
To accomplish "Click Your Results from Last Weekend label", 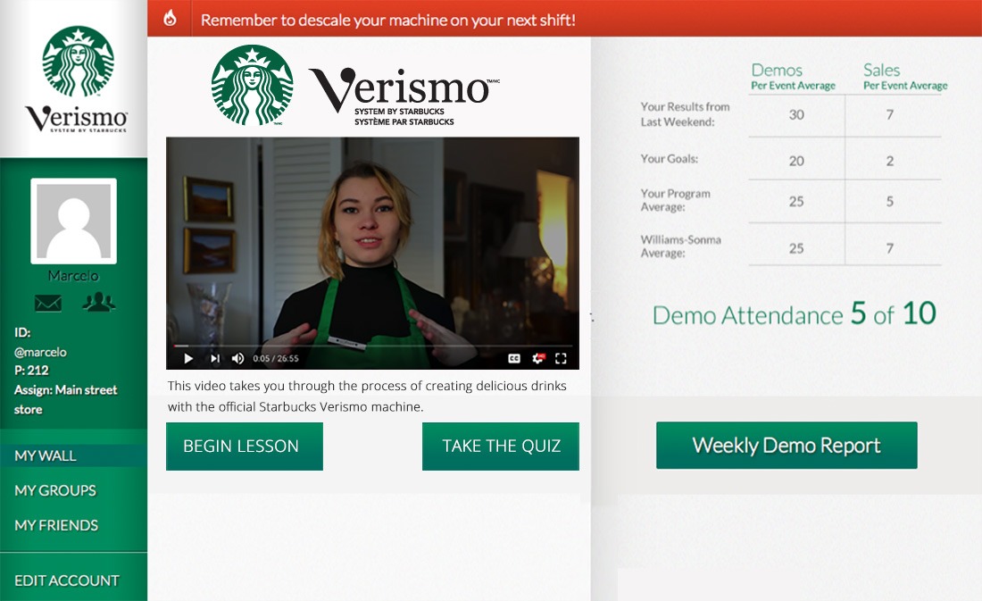I will [x=685, y=114].
